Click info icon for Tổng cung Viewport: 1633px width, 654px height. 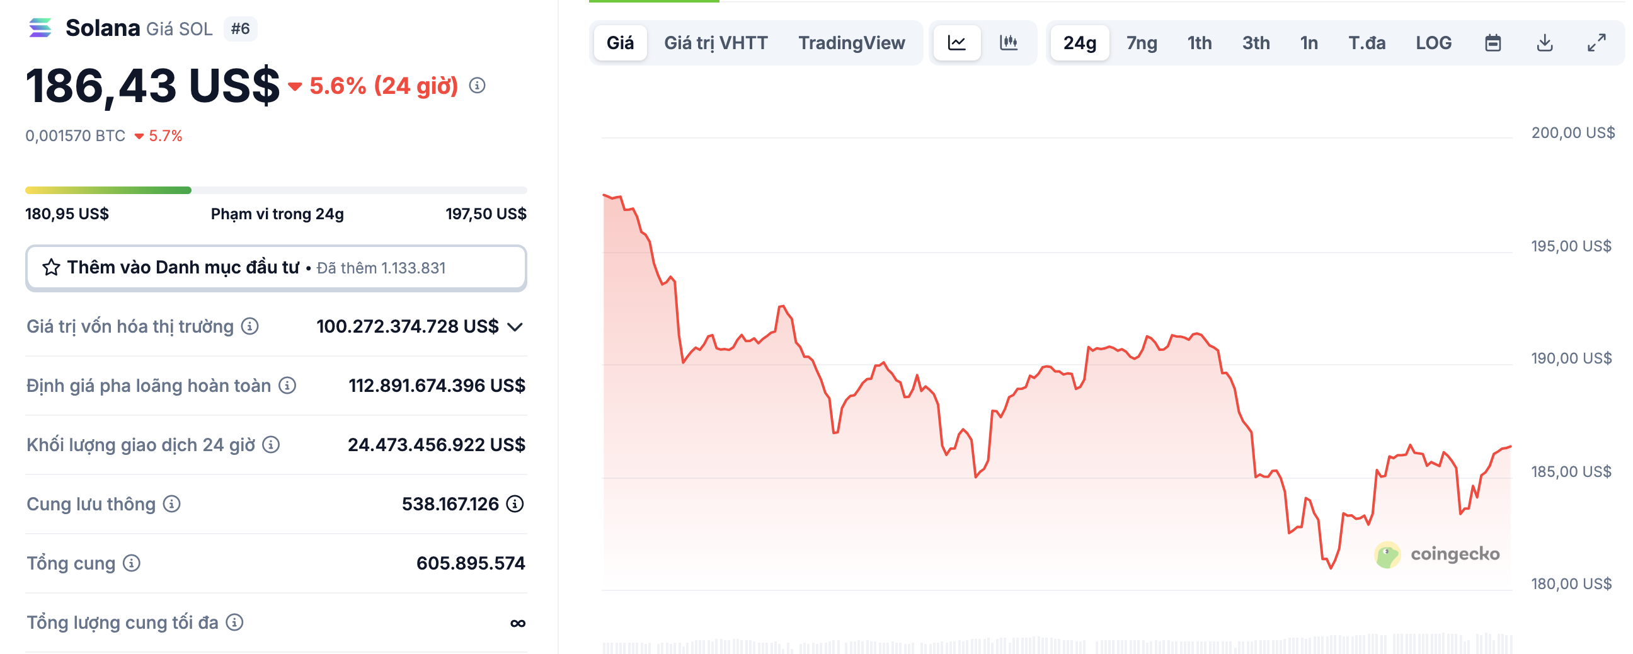pyautogui.click(x=132, y=563)
